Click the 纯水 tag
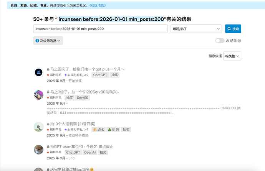 (x=99, y=130)
